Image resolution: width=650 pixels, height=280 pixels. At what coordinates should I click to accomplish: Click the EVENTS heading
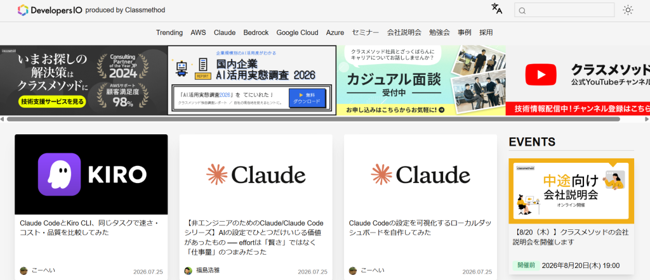point(532,142)
